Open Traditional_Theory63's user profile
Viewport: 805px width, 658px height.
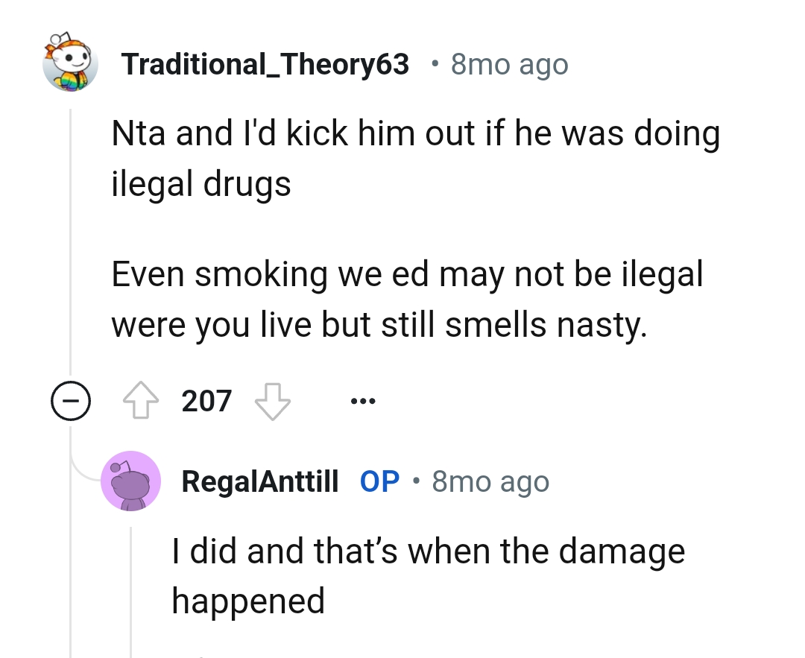(x=266, y=64)
